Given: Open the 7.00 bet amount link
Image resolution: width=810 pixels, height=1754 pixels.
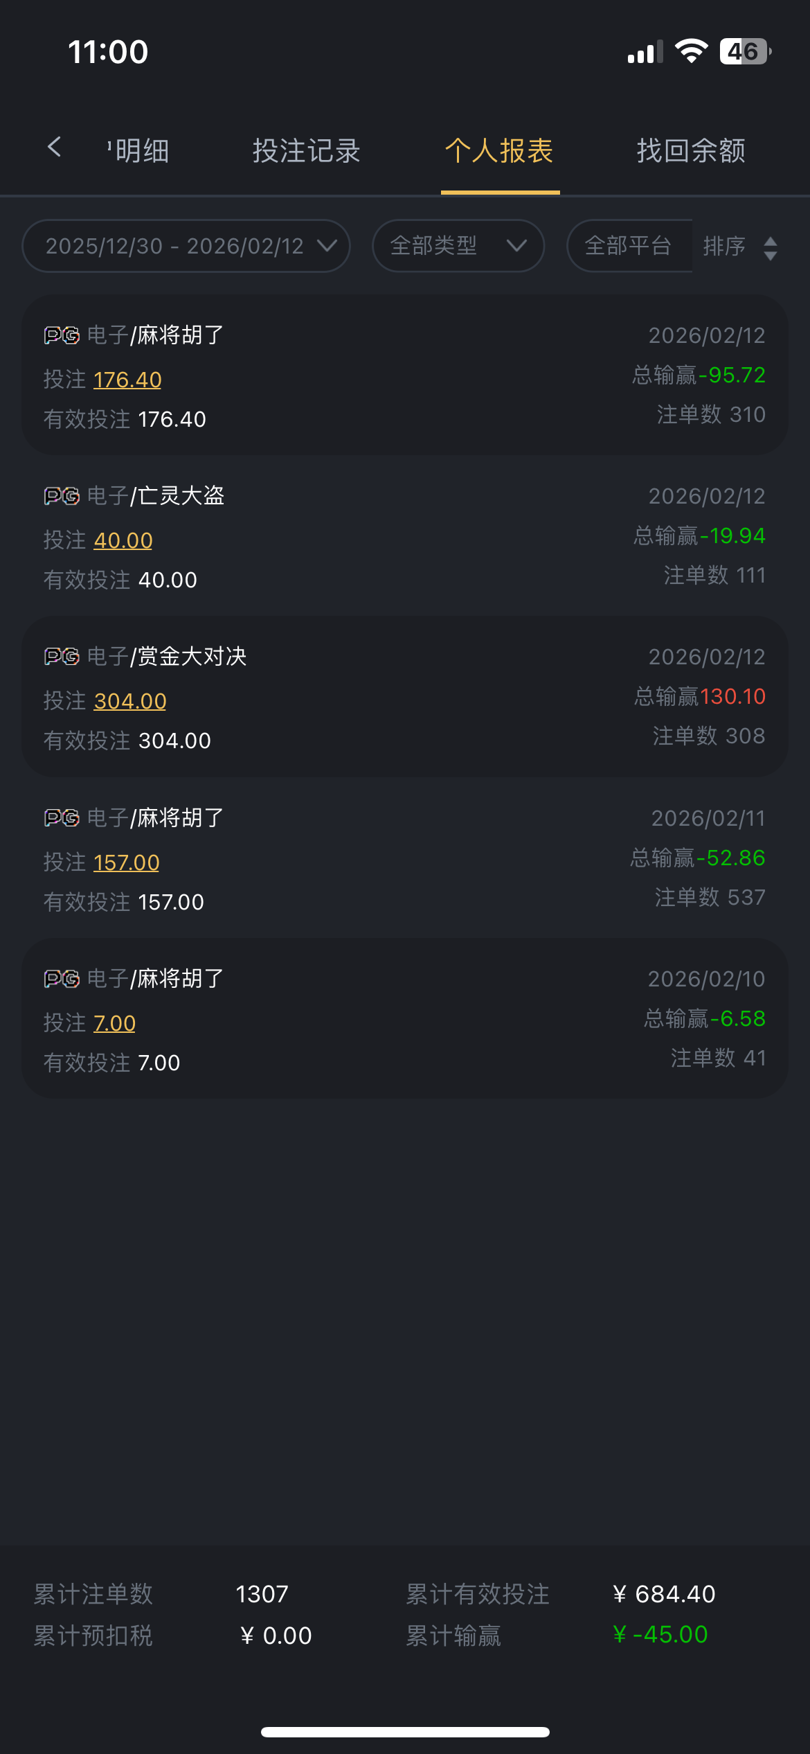Looking at the screenshot, I should (114, 1023).
